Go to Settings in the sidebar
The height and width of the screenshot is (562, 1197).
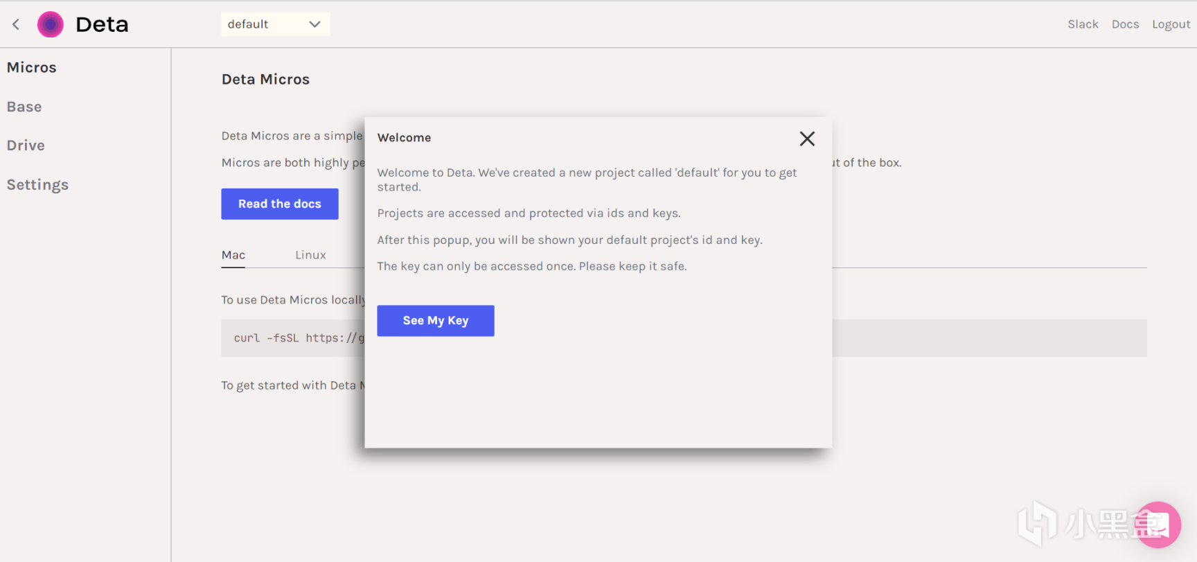(37, 185)
